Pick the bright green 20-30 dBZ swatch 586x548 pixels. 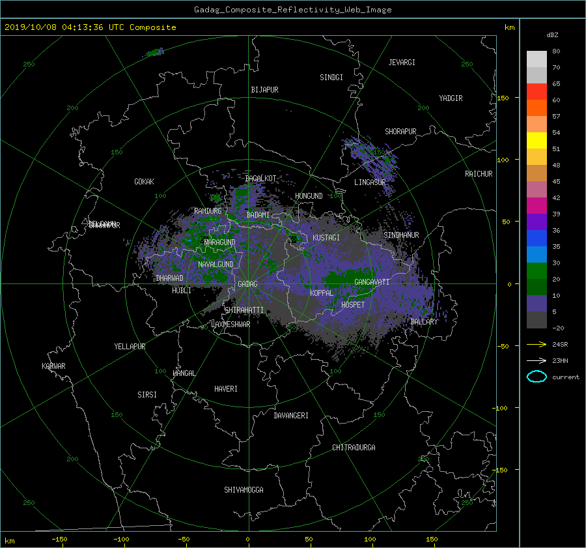click(537, 271)
